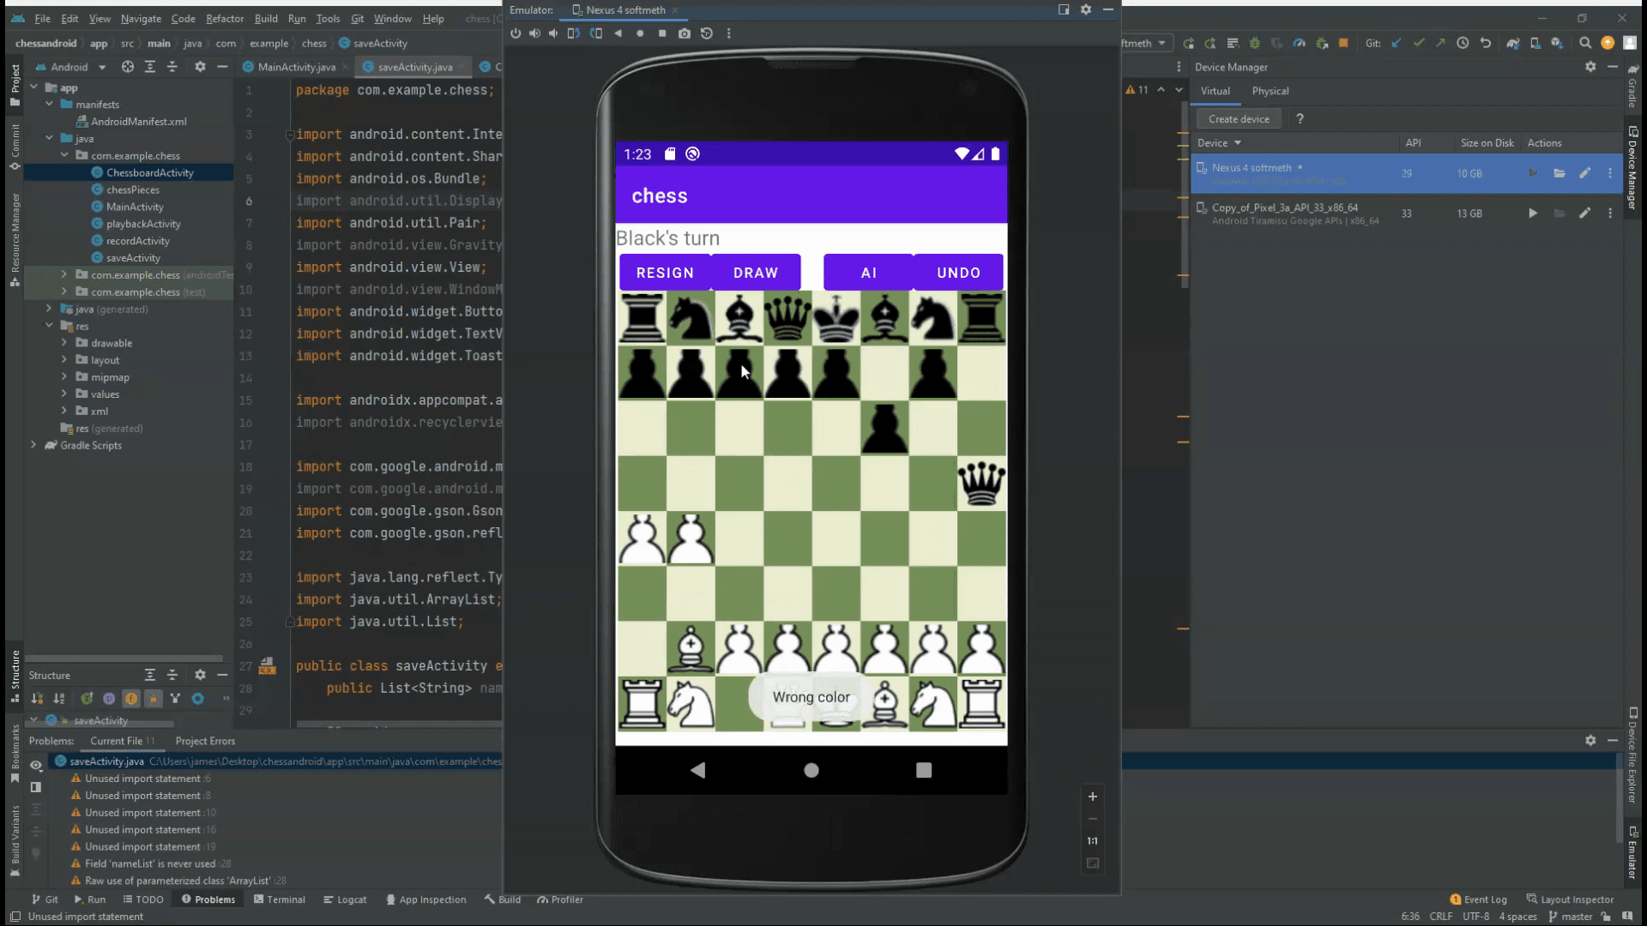Collapse the com.example.chess package

[x=64, y=156]
